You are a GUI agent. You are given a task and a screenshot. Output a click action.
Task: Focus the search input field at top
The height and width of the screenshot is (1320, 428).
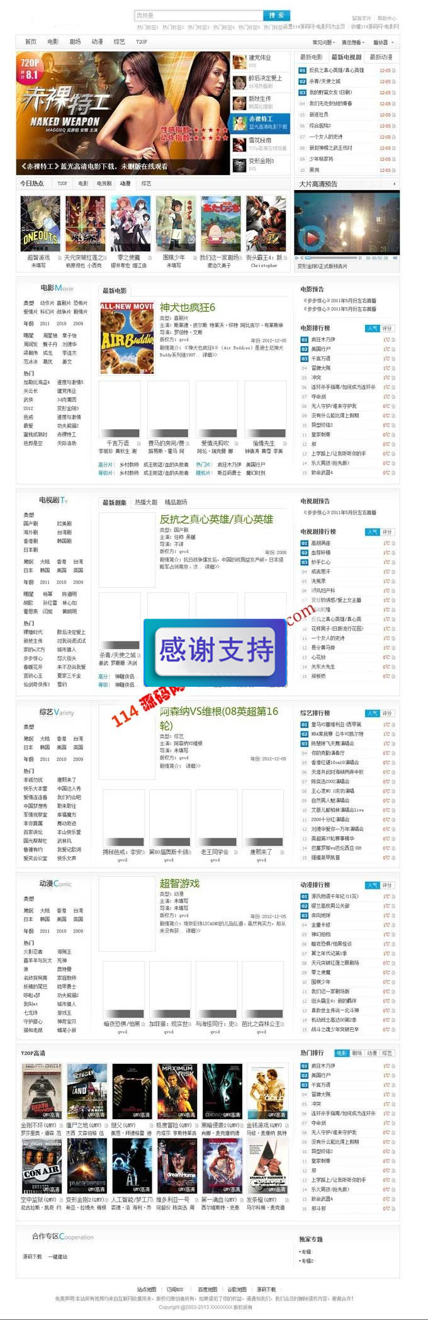198,15
